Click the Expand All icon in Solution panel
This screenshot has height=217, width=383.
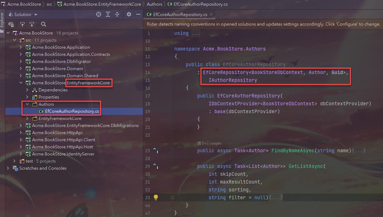[108, 15]
